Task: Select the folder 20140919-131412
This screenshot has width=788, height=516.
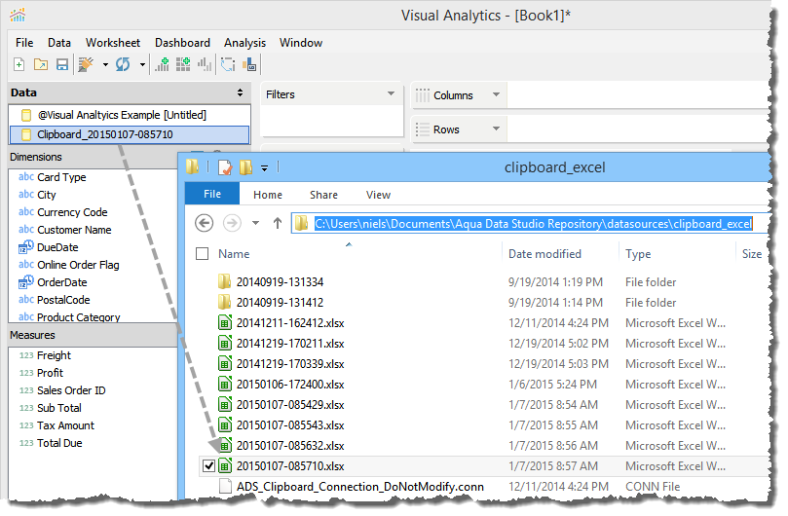Action: tap(280, 302)
